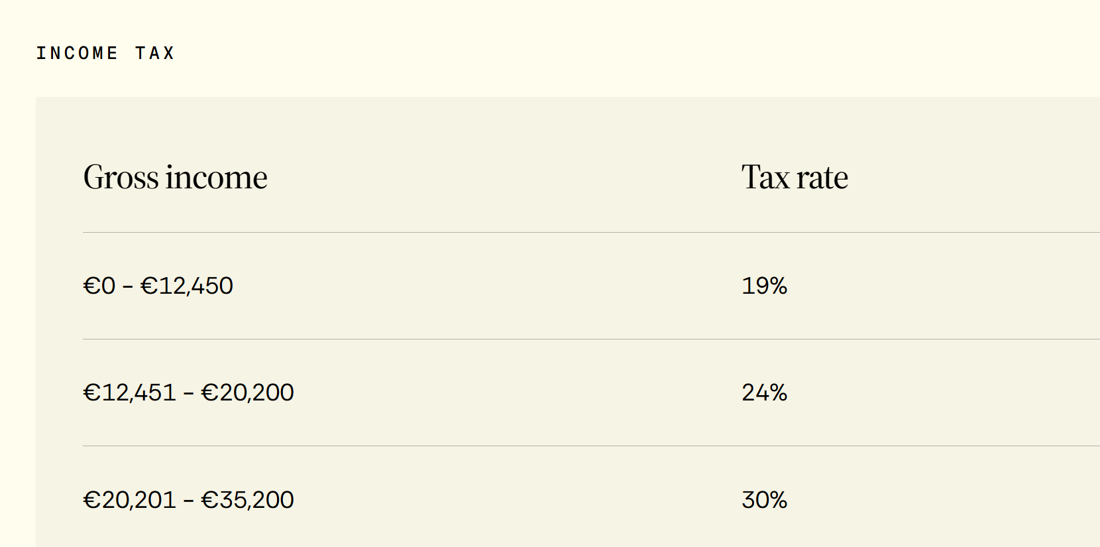Click the €0 amount in first row
The height and width of the screenshot is (547, 1100).
tap(99, 286)
